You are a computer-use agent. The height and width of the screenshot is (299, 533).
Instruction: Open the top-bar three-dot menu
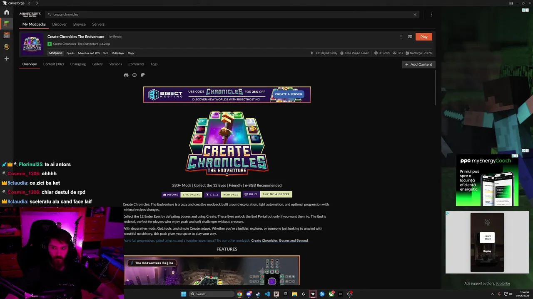[431, 15]
